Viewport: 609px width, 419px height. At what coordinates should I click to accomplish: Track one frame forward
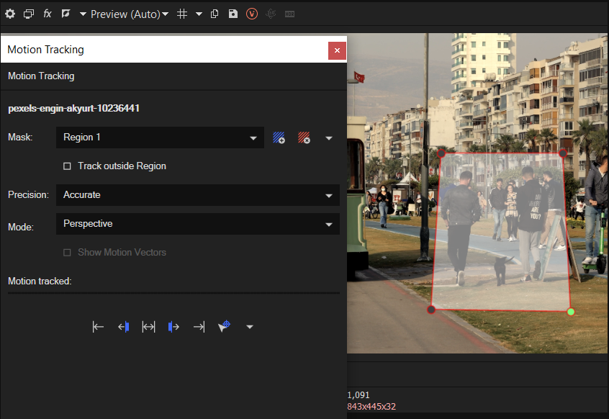[173, 327]
